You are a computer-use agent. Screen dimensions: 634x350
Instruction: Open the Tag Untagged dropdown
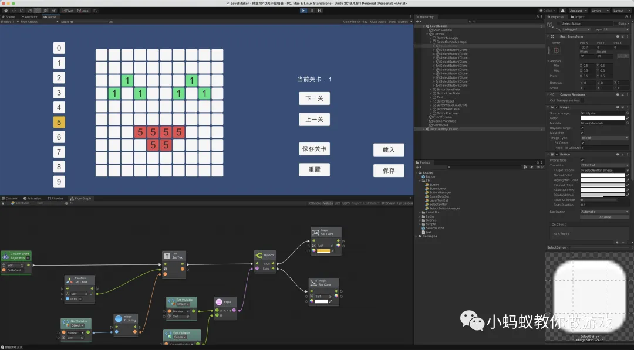(x=576, y=29)
